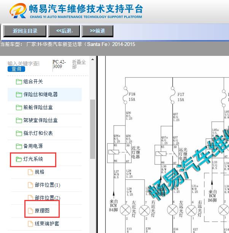Click the 左远光灯 lamp symbol
The width and height of the screenshot is (229, 233).
(172, 210)
